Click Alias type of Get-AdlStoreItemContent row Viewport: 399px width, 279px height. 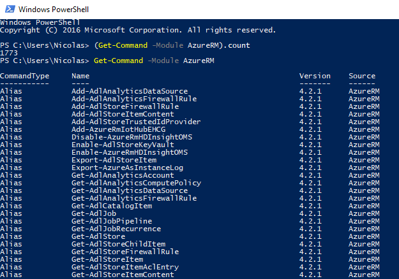11,275
